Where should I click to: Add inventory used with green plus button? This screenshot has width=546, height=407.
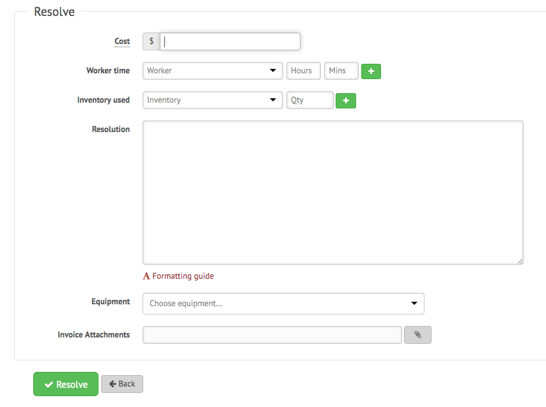[x=346, y=100]
